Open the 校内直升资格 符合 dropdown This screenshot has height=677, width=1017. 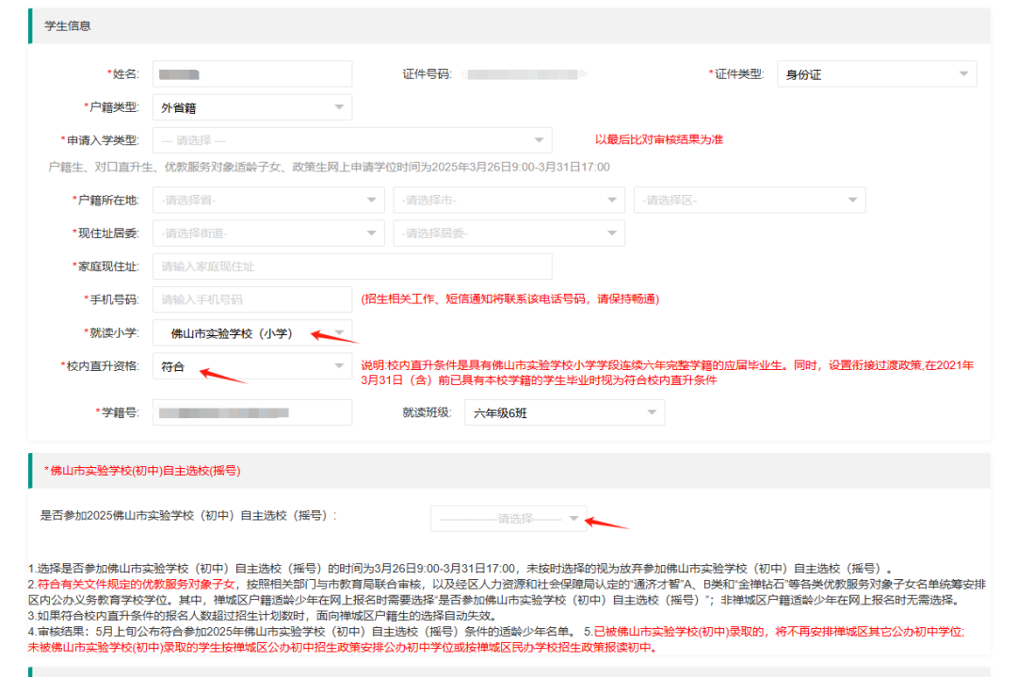tap(252, 366)
